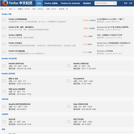134x134 pixels.
Task: Click the forum icon beside 社区公告
Action: pyautogui.click(x=4, y=121)
